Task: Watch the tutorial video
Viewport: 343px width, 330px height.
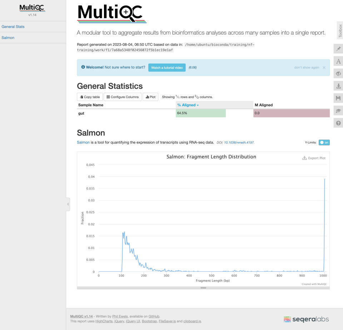Action: pos(167,67)
